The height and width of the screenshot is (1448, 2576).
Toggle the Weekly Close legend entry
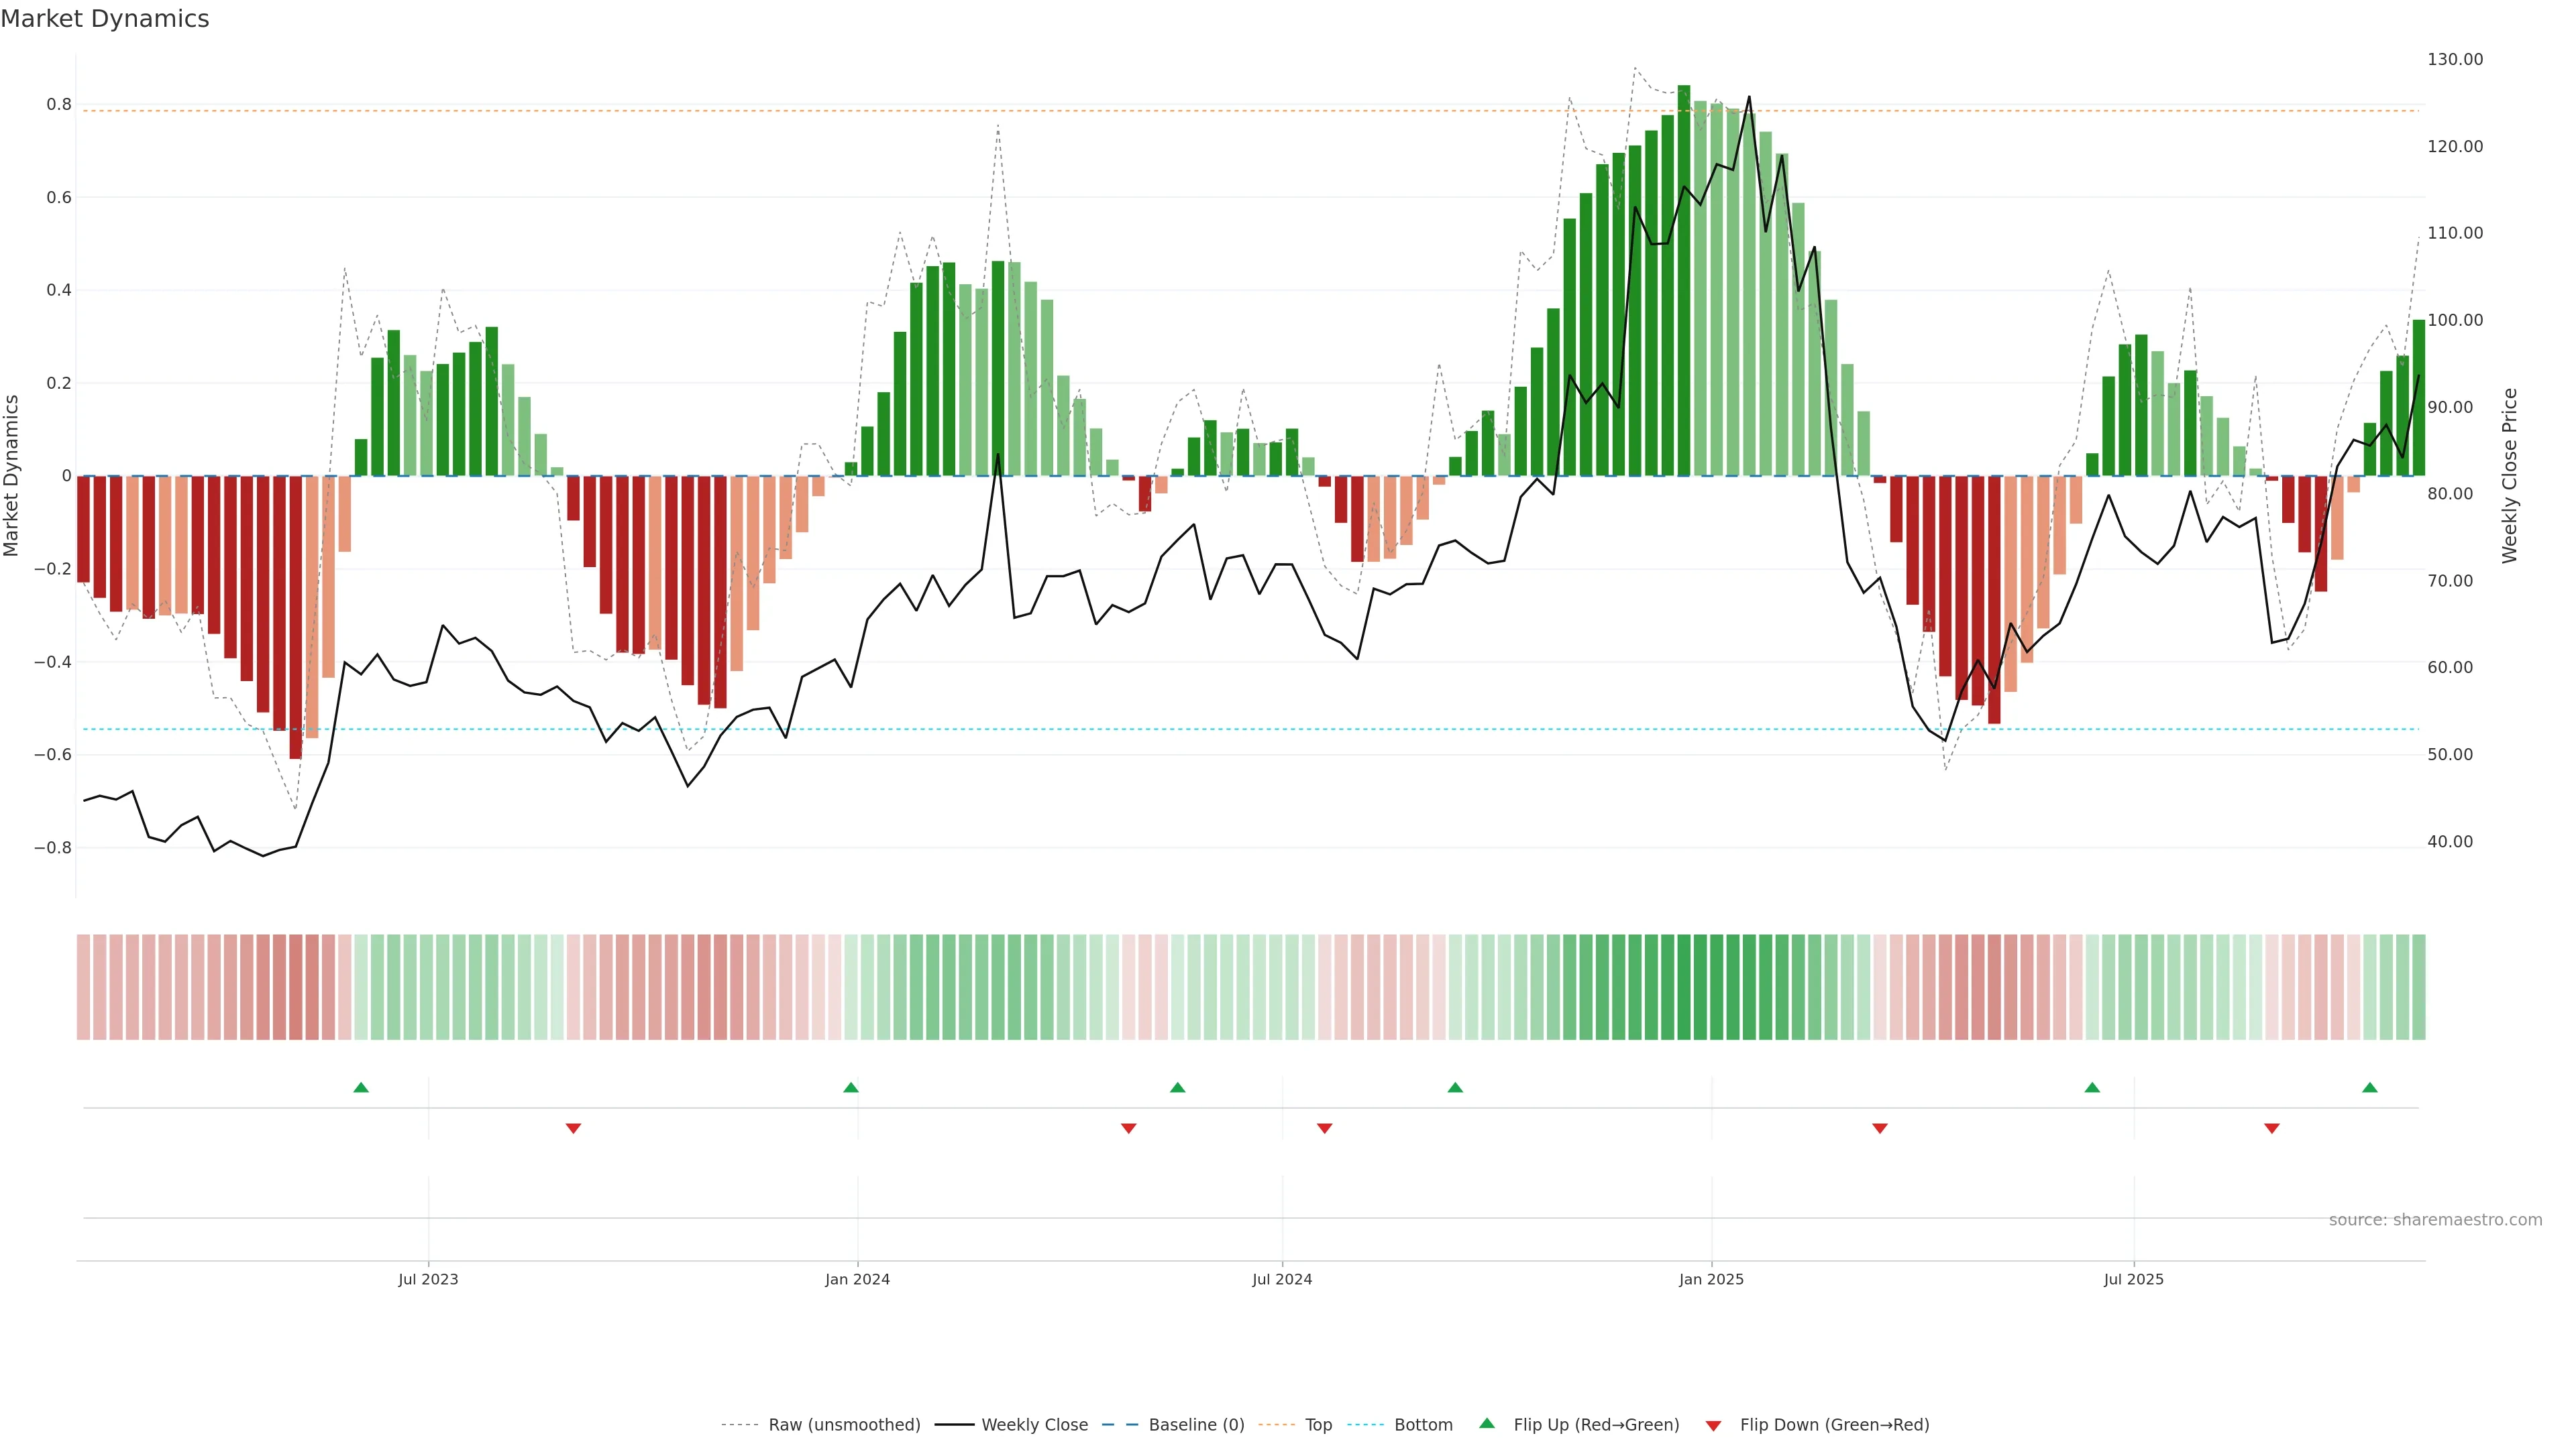pos(1034,1424)
